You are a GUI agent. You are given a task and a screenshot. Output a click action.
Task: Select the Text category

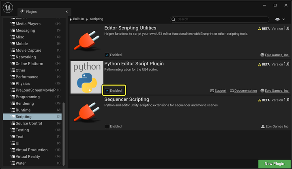click(x=32, y=137)
